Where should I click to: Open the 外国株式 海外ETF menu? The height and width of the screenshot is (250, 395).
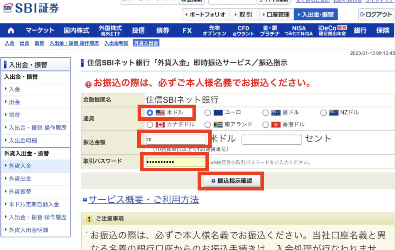pyautogui.click(x=110, y=31)
